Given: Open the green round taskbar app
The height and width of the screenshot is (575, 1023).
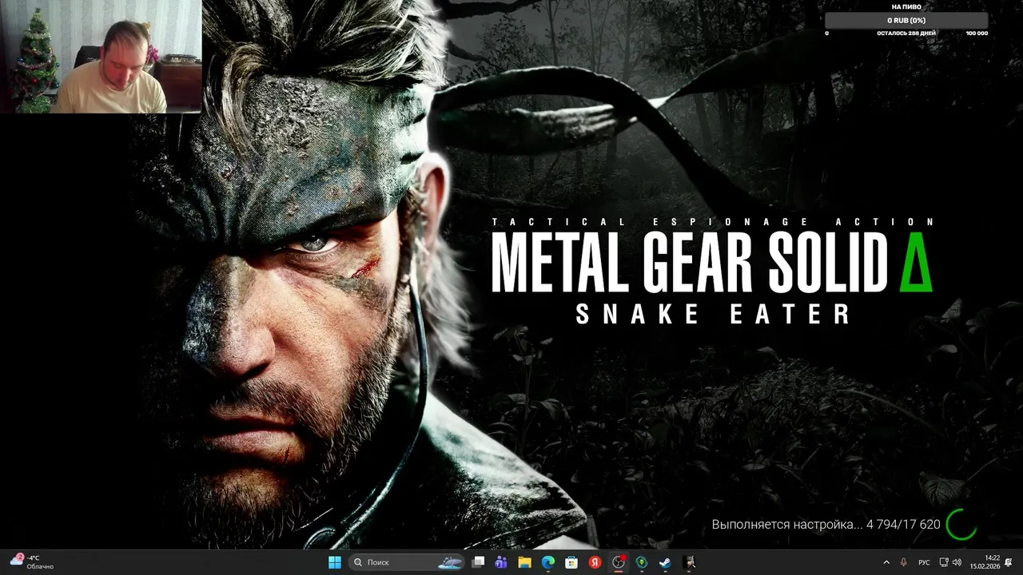Looking at the screenshot, I should pos(641,562).
